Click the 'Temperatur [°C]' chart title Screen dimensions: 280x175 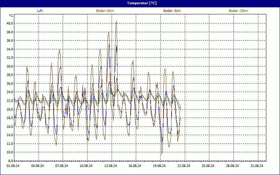142,3
